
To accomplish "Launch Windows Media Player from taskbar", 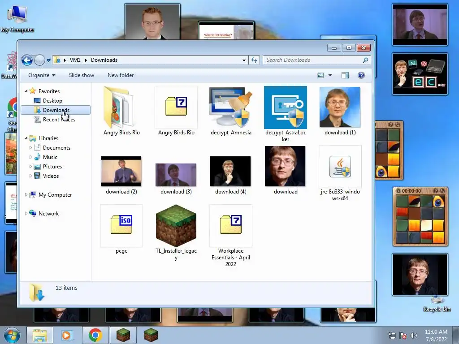I will click(x=66, y=335).
